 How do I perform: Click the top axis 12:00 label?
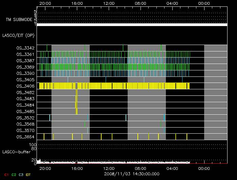coord(109,3)
